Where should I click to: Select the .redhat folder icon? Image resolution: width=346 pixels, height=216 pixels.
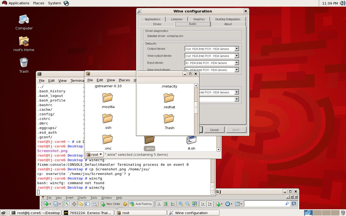pos(169,98)
